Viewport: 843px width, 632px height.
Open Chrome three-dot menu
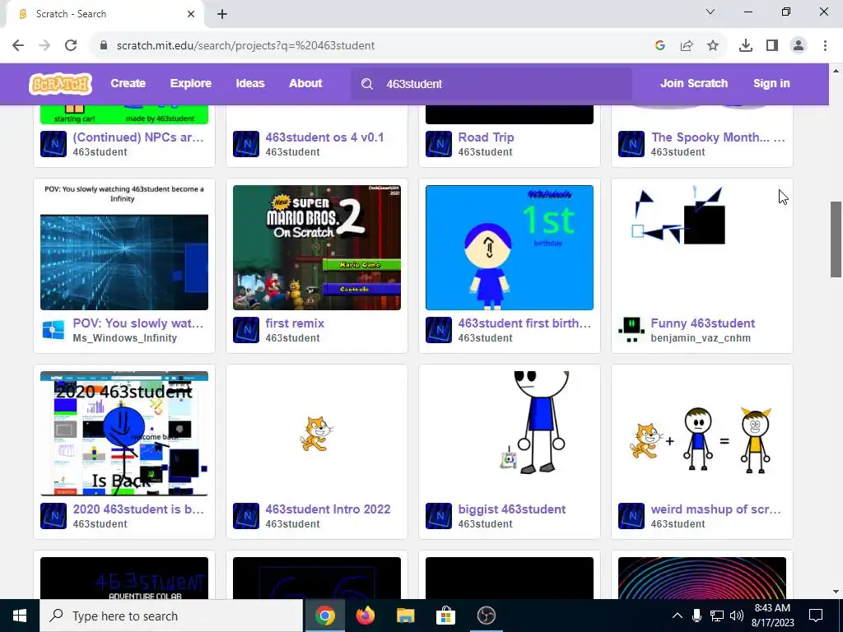[825, 46]
